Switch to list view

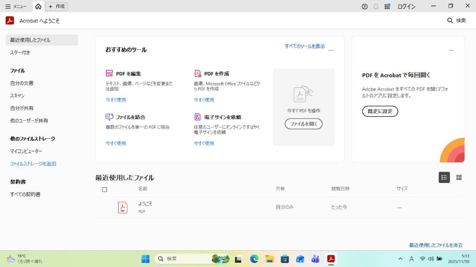point(444,177)
